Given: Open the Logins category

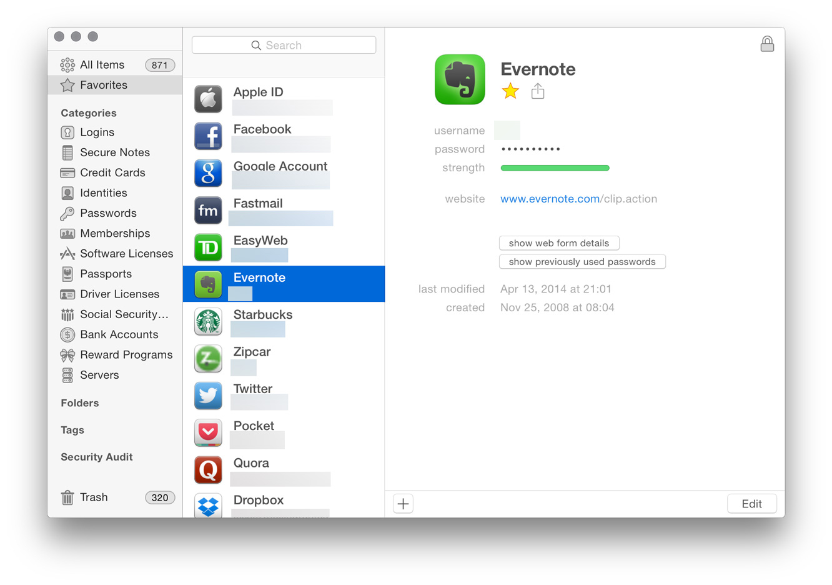Looking at the screenshot, I should coord(97,132).
